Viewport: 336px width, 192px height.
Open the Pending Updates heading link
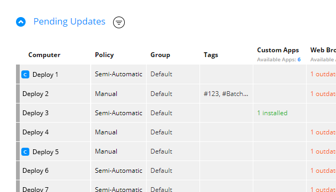(x=69, y=21)
